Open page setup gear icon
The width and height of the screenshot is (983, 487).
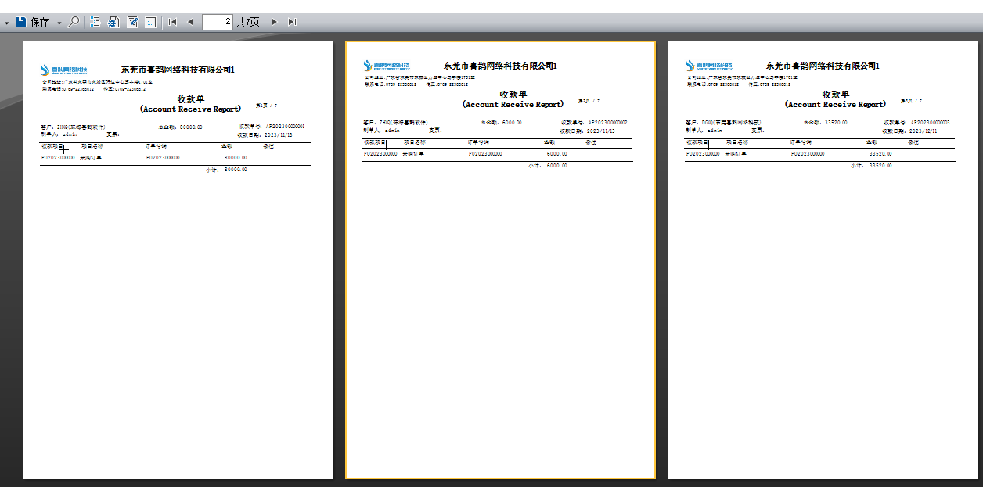[113, 22]
